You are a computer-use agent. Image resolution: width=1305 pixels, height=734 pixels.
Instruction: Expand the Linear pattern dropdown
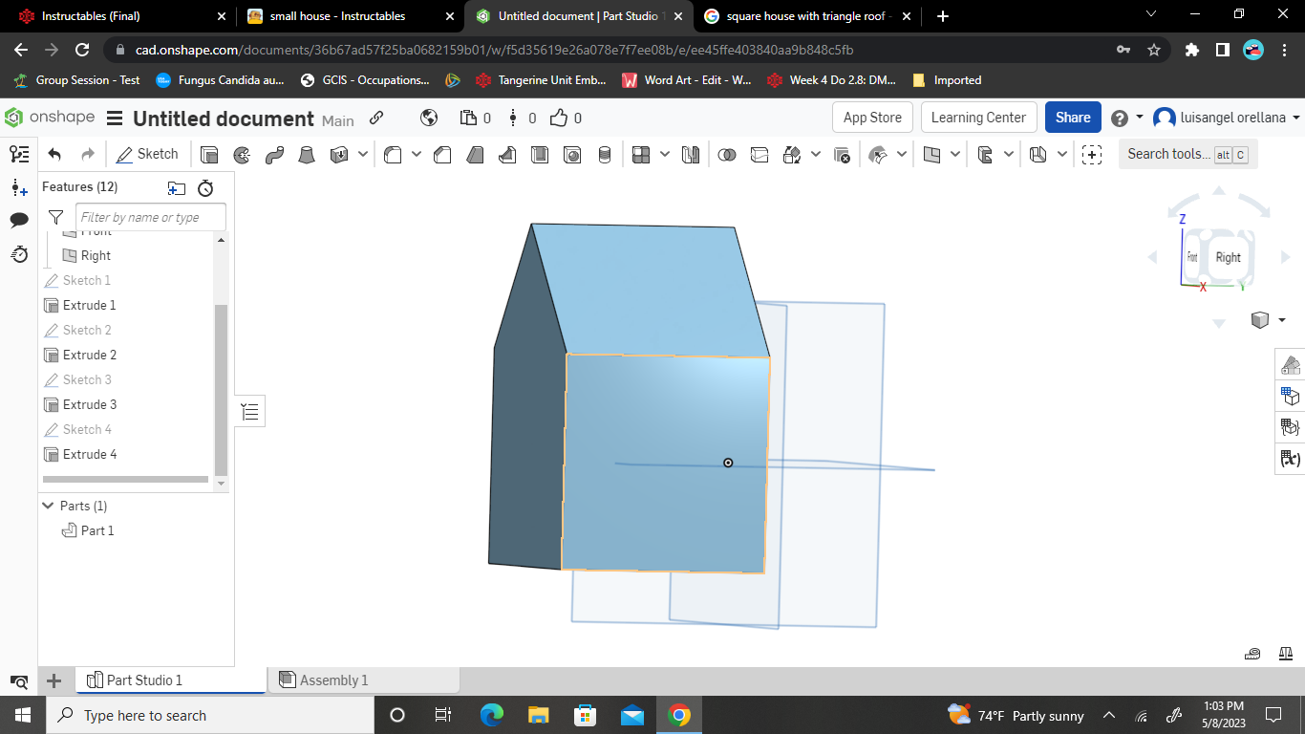(x=663, y=154)
